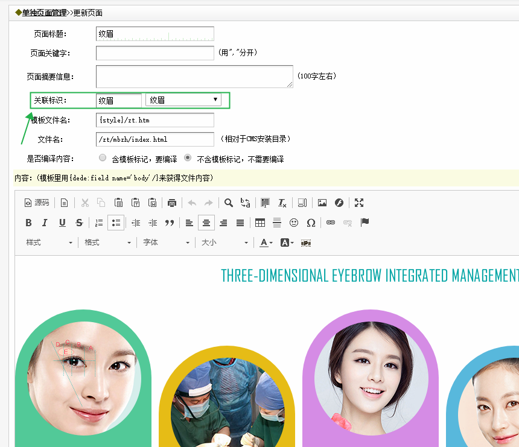Click the center align icon
This screenshot has width=519, height=447.
[206, 223]
